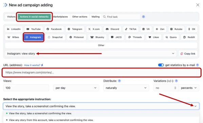Open the per day period dropdown

76,88
